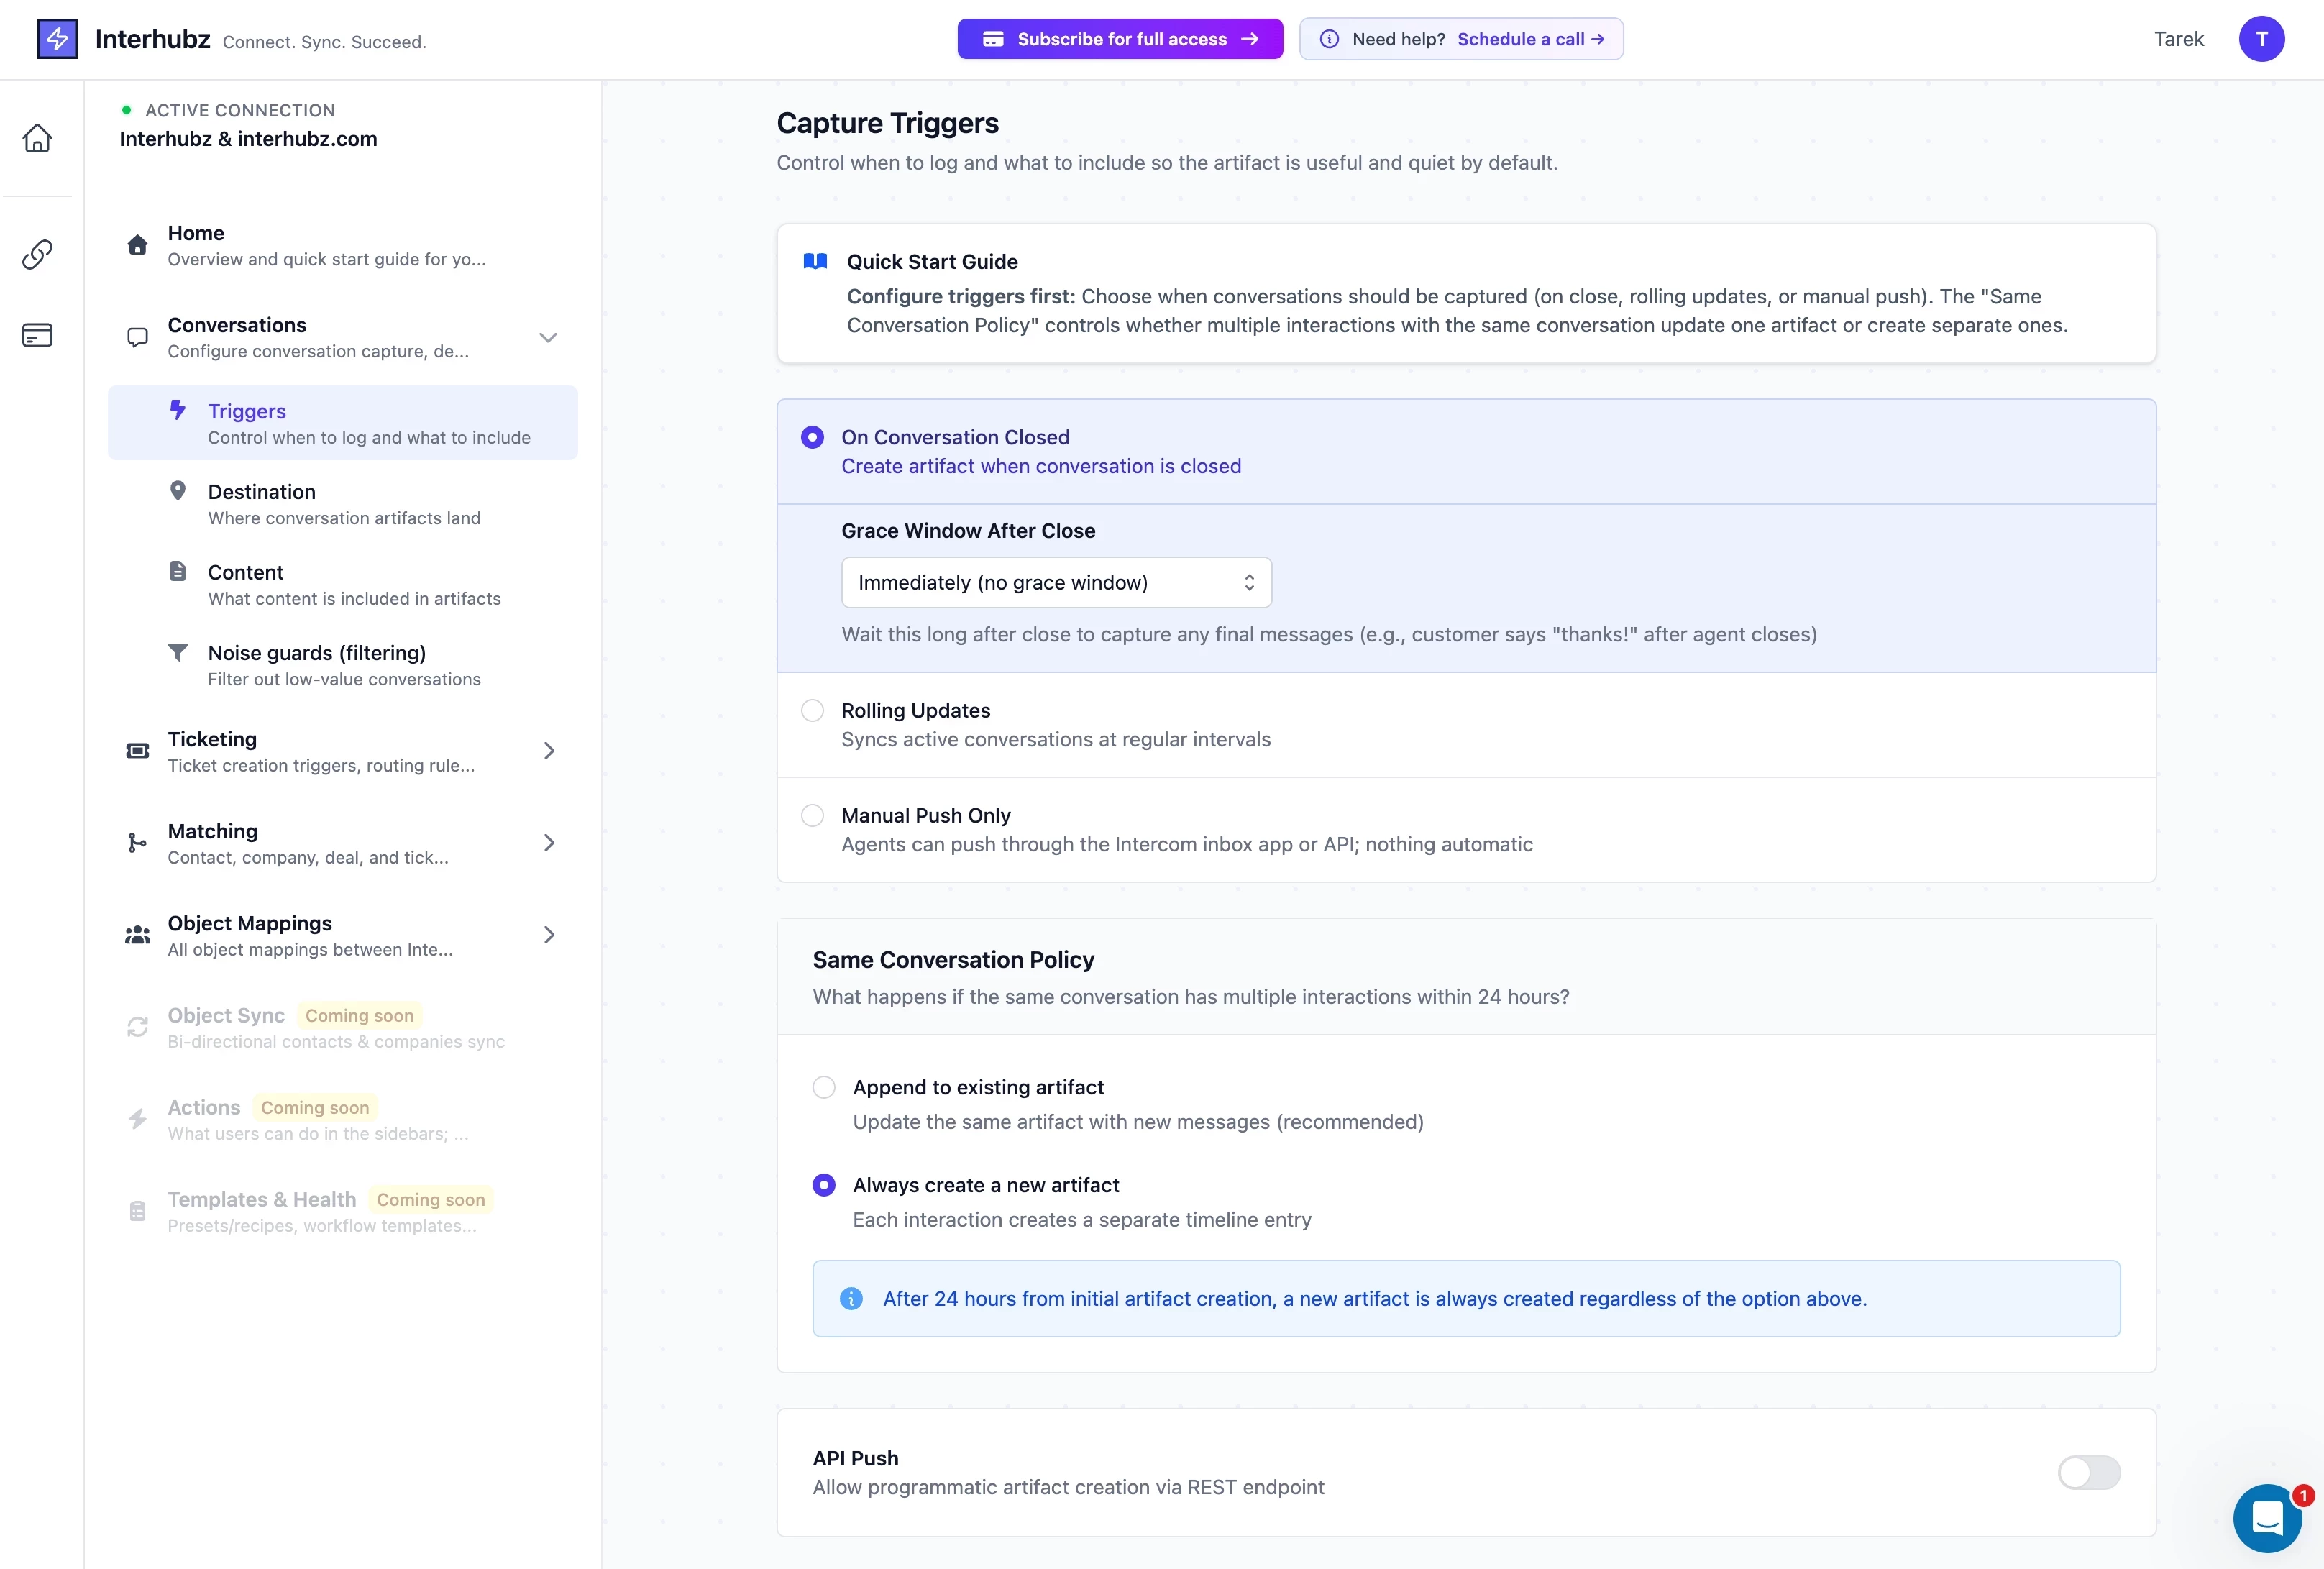Click the Interhubz lightning logo

57,39
